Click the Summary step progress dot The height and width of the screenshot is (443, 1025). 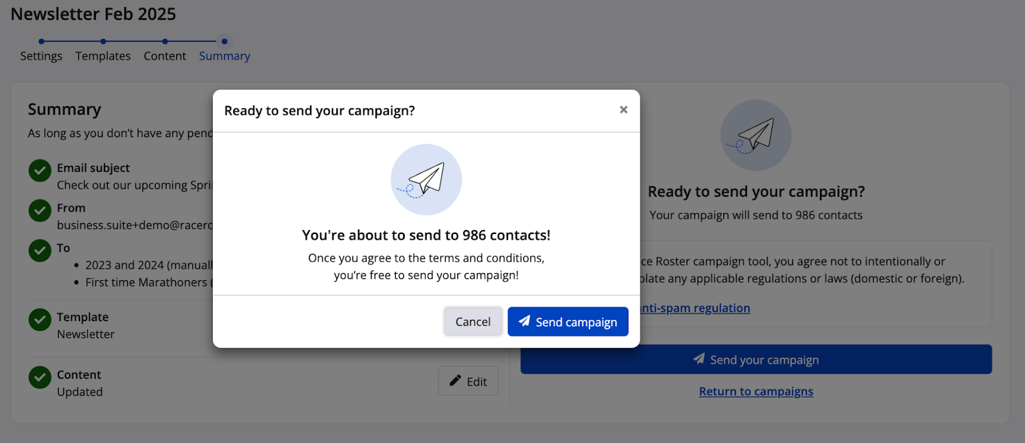pyautogui.click(x=224, y=42)
